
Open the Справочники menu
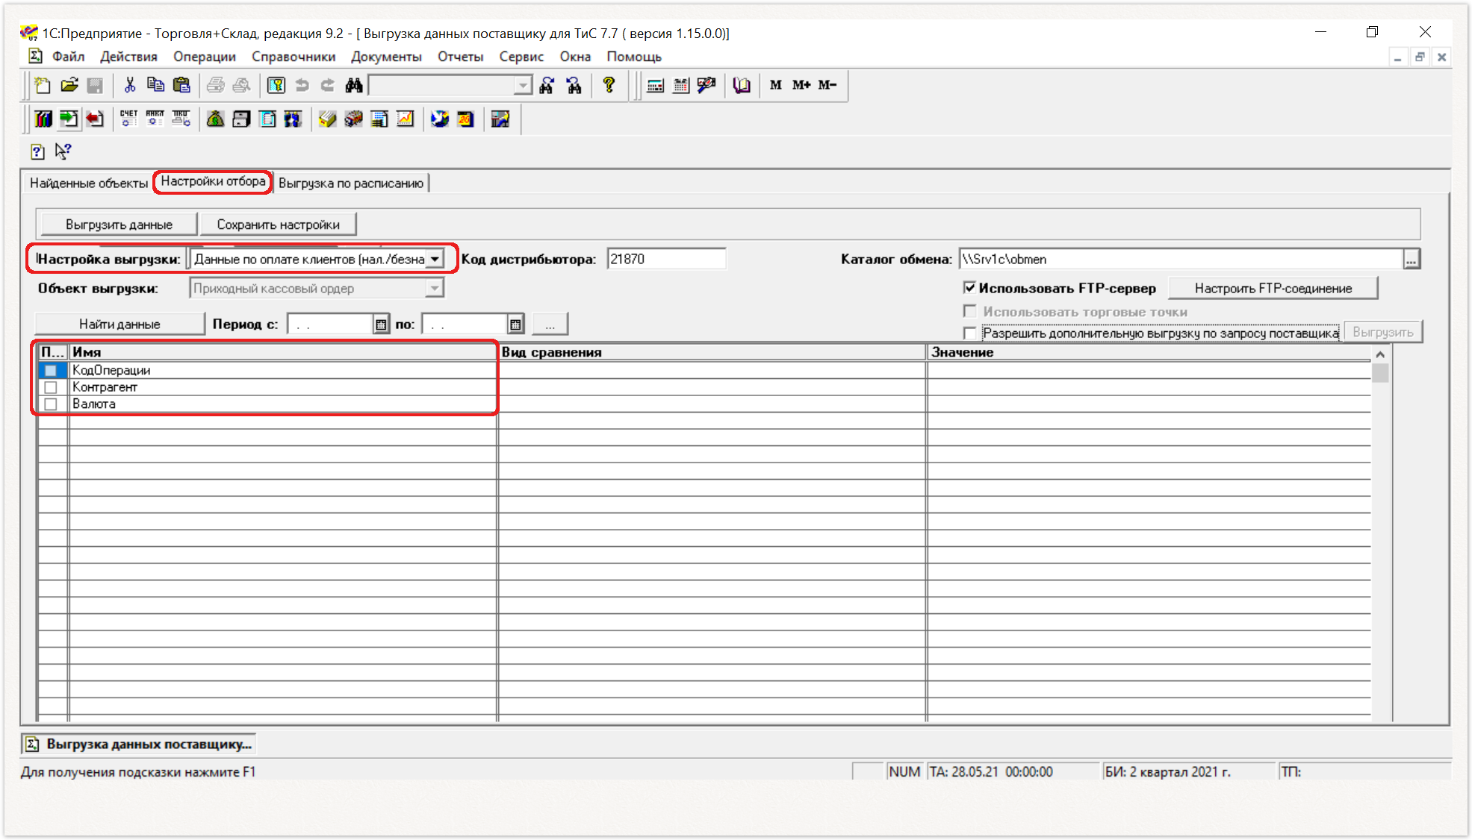294,57
